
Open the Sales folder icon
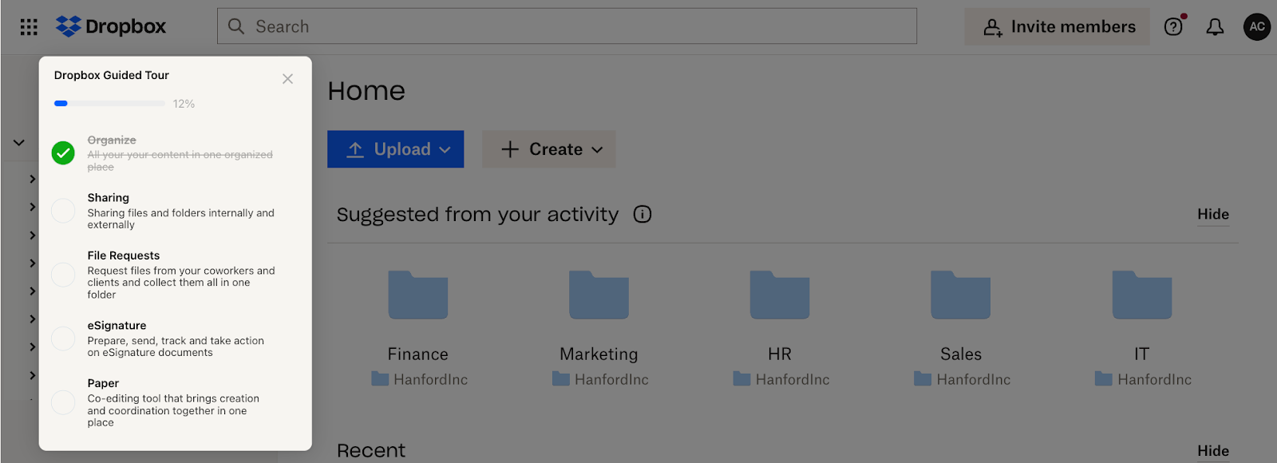[x=961, y=295]
